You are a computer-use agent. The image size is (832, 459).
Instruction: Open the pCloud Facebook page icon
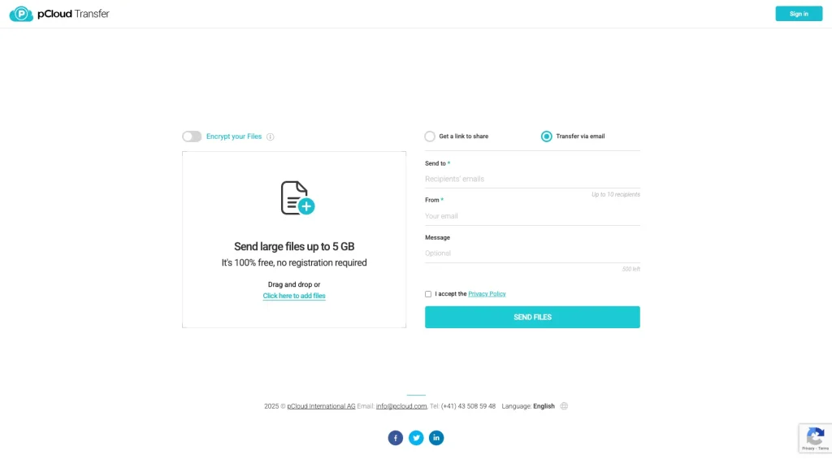[x=396, y=438]
